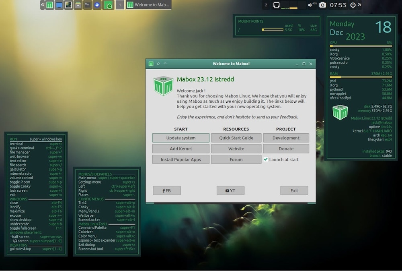The width and height of the screenshot is (402, 271).
Task: Click the Add Kernel button
Action: coord(181,149)
